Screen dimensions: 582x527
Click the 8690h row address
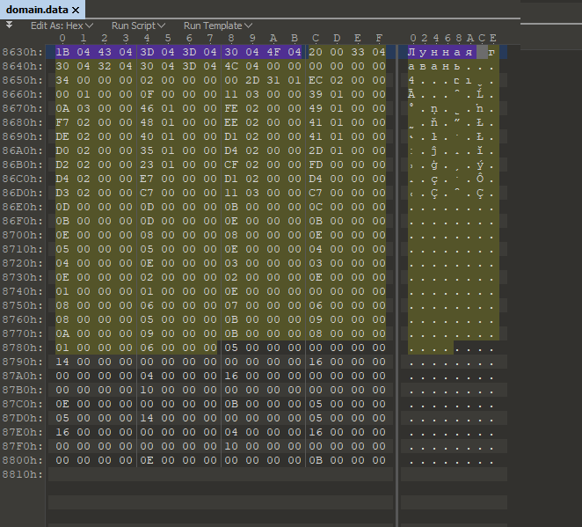tap(23, 136)
